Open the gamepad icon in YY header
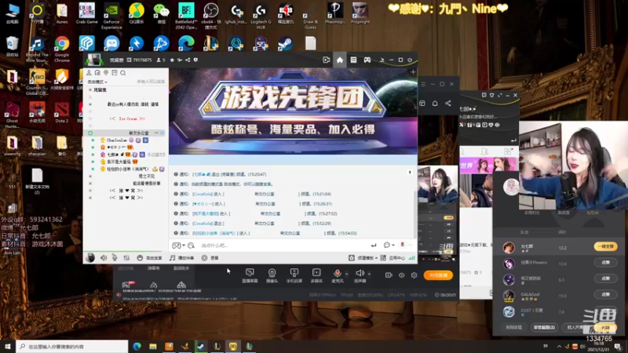628x353 pixels. pos(367,60)
